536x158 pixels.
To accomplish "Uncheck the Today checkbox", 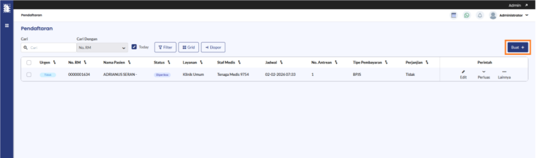I will [134, 47].
